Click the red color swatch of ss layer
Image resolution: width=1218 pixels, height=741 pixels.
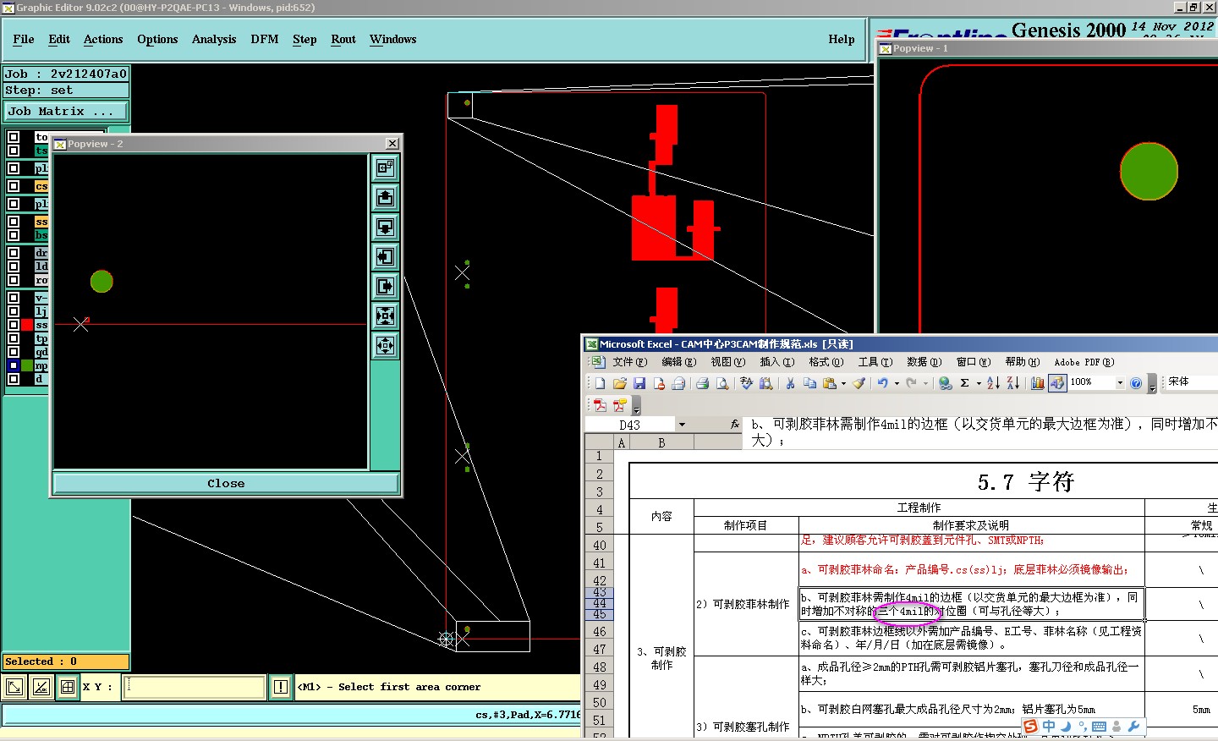coord(27,325)
